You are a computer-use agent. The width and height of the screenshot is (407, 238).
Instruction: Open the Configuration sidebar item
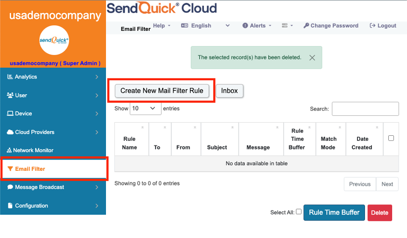tap(53, 206)
